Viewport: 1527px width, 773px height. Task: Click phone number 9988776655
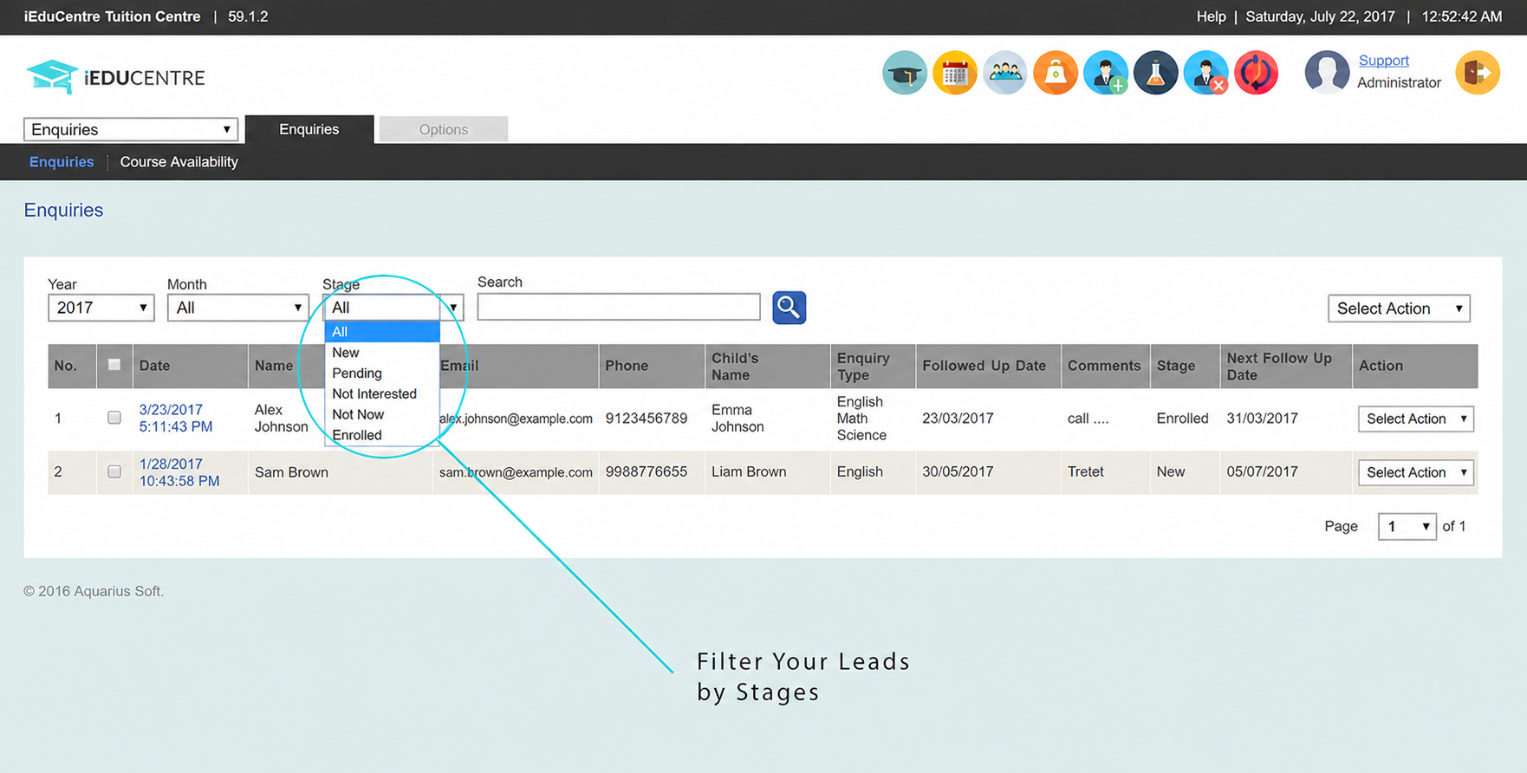tap(647, 472)
